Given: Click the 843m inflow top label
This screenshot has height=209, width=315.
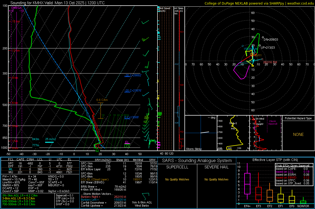Looking at the screenshot, I should 36,139.
